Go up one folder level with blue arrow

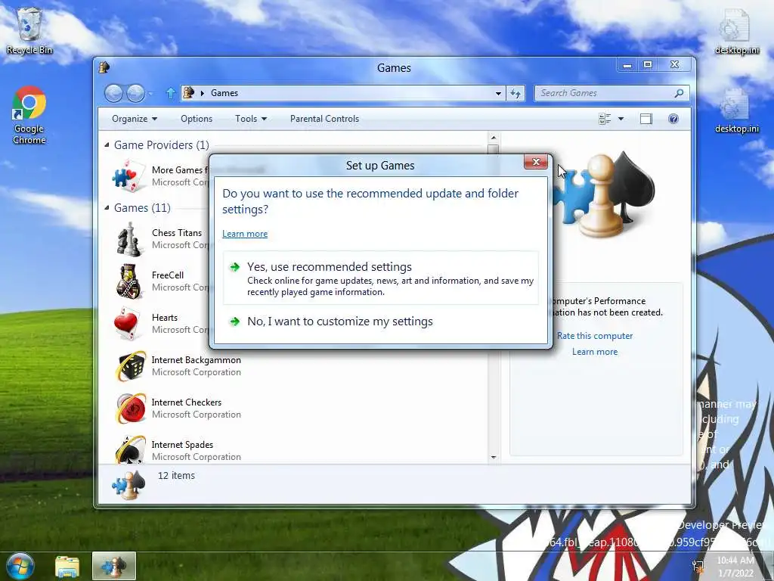171,93
